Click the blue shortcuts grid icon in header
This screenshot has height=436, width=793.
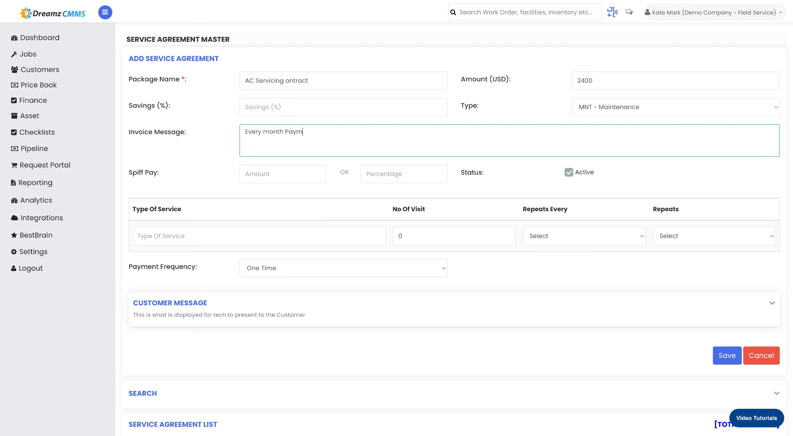tap(612, 12)
